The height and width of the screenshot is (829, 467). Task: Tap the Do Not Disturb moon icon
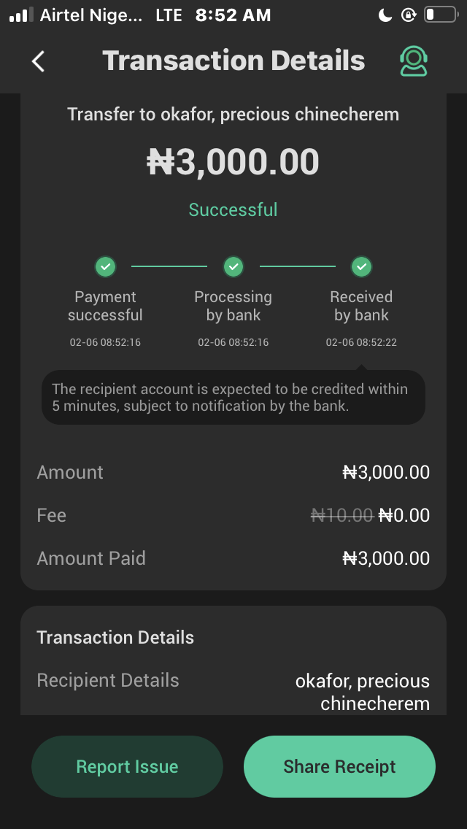click(x=386, y=15)
